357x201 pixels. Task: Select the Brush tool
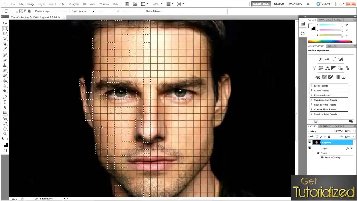click(5, 60)
